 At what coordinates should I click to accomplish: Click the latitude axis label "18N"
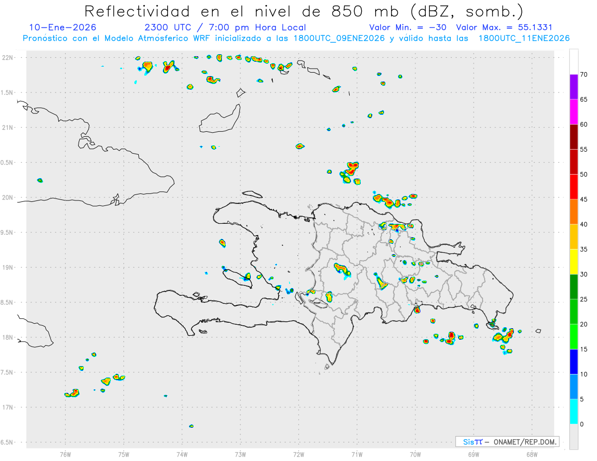point(8,337)
